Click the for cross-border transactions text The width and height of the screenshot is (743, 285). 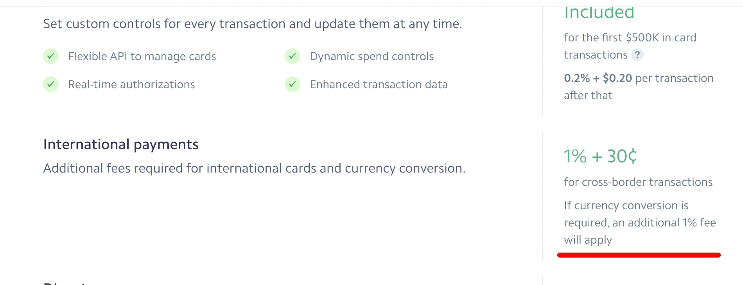tap(638, 182)
